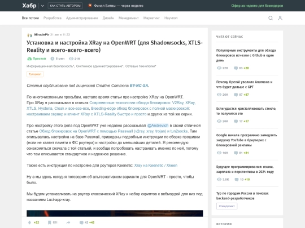Click the views icon showing 20K
Image resolution: width=305 pixels, height=228 pixels.
coord(219,121)
